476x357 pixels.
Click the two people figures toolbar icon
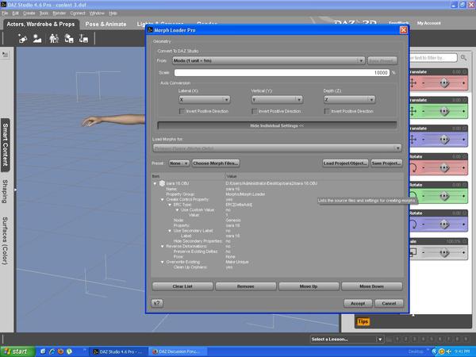(x=54, y=39)
